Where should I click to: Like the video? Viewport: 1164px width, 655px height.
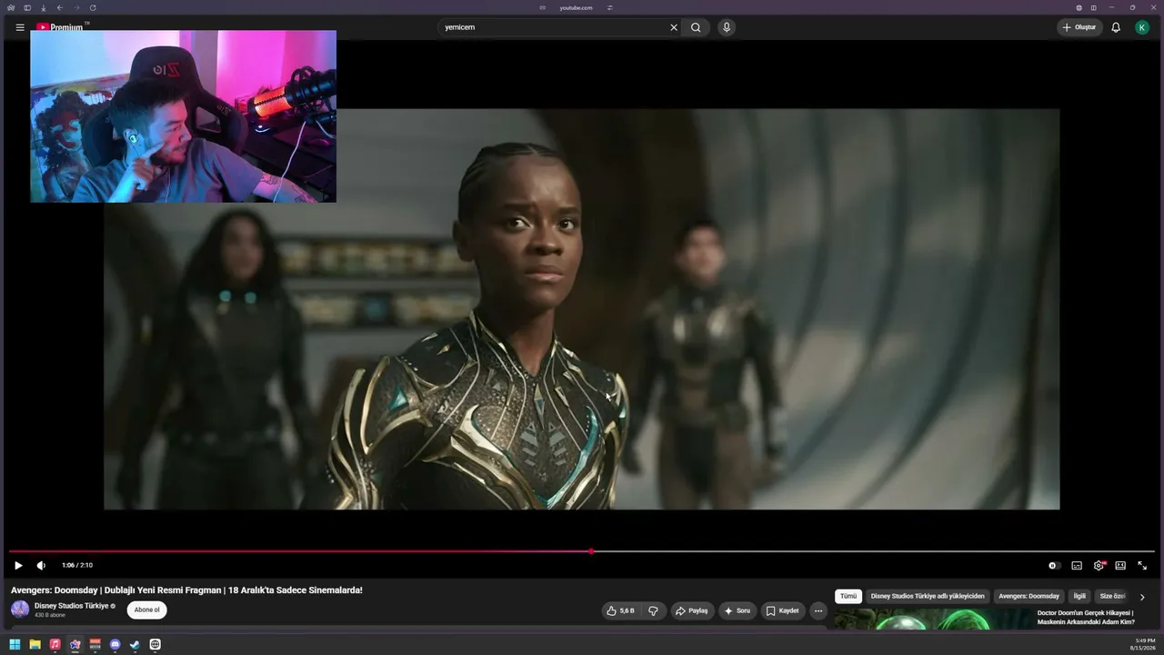click(x=621, y=610)
